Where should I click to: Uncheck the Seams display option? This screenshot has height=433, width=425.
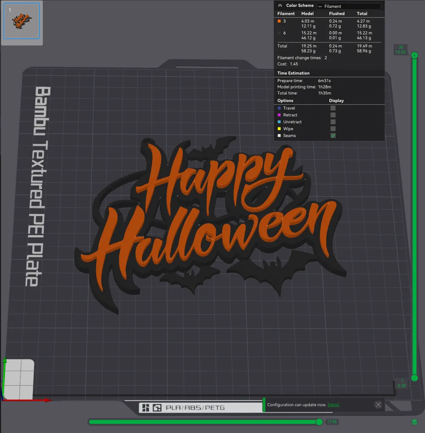[333, 135]
